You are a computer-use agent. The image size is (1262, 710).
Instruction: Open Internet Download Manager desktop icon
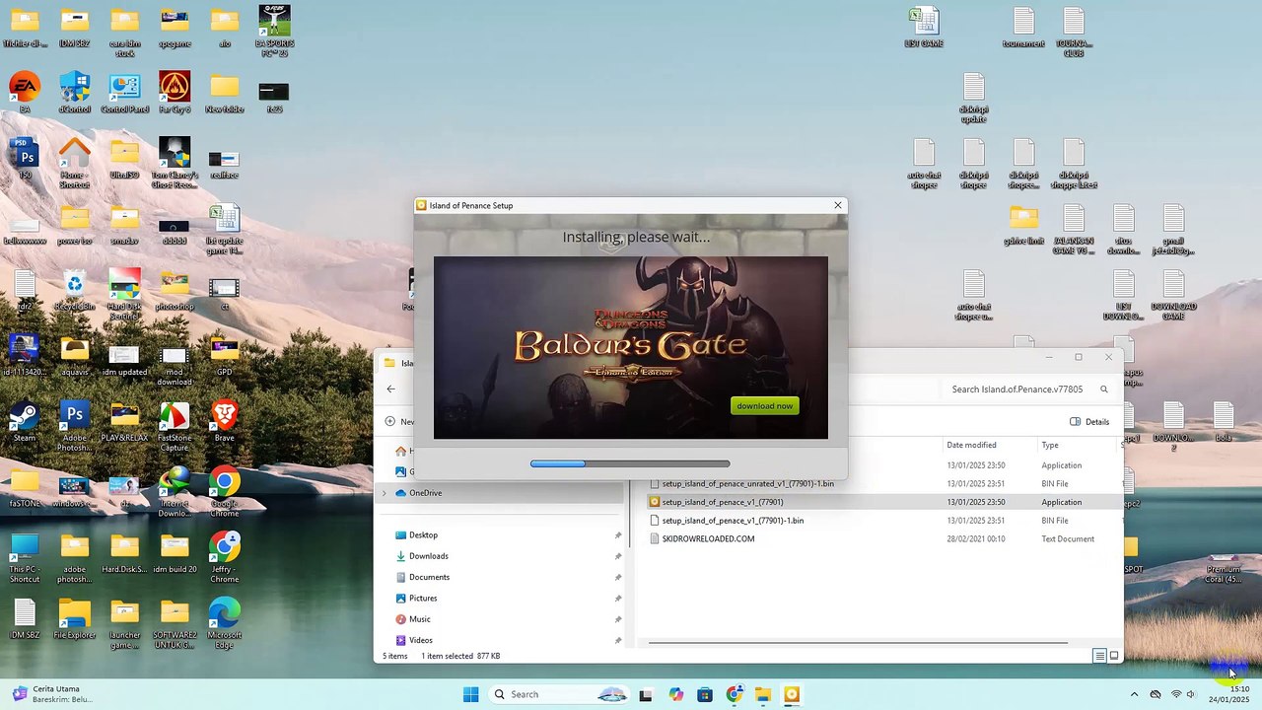175,492
